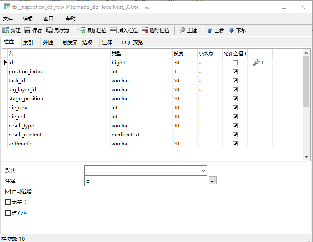Enable the 无符号 unsigned checkbox
The width and height of the screenshot is (313, 242).
tap(8, 202)
